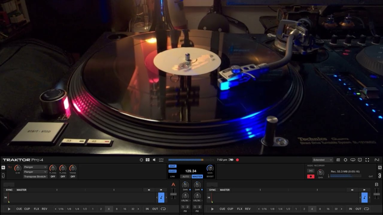Select loop size 8 on deck A
The height and width of the screenshot is (215, 383).
117,209
